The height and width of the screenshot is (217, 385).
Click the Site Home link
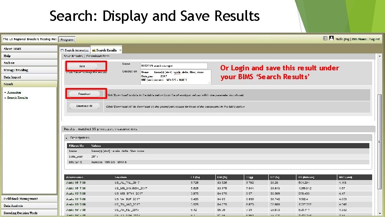click(359, 39)
